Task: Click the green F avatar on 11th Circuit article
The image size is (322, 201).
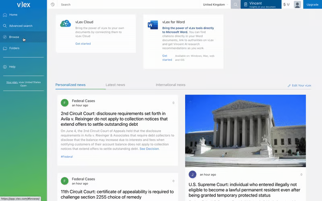Action: point(65,181)
